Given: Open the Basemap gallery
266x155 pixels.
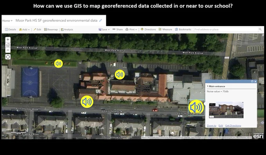Looking at the screenshot, I should click(51, 29).
